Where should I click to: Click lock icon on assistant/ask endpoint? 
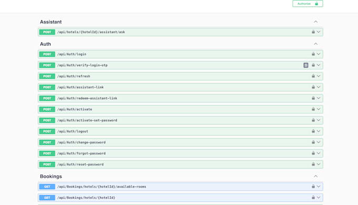point(313,32)
